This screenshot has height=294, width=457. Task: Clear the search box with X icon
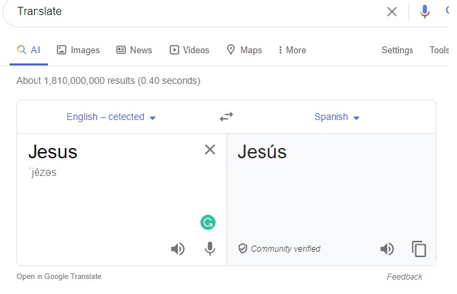coord(392,12)
